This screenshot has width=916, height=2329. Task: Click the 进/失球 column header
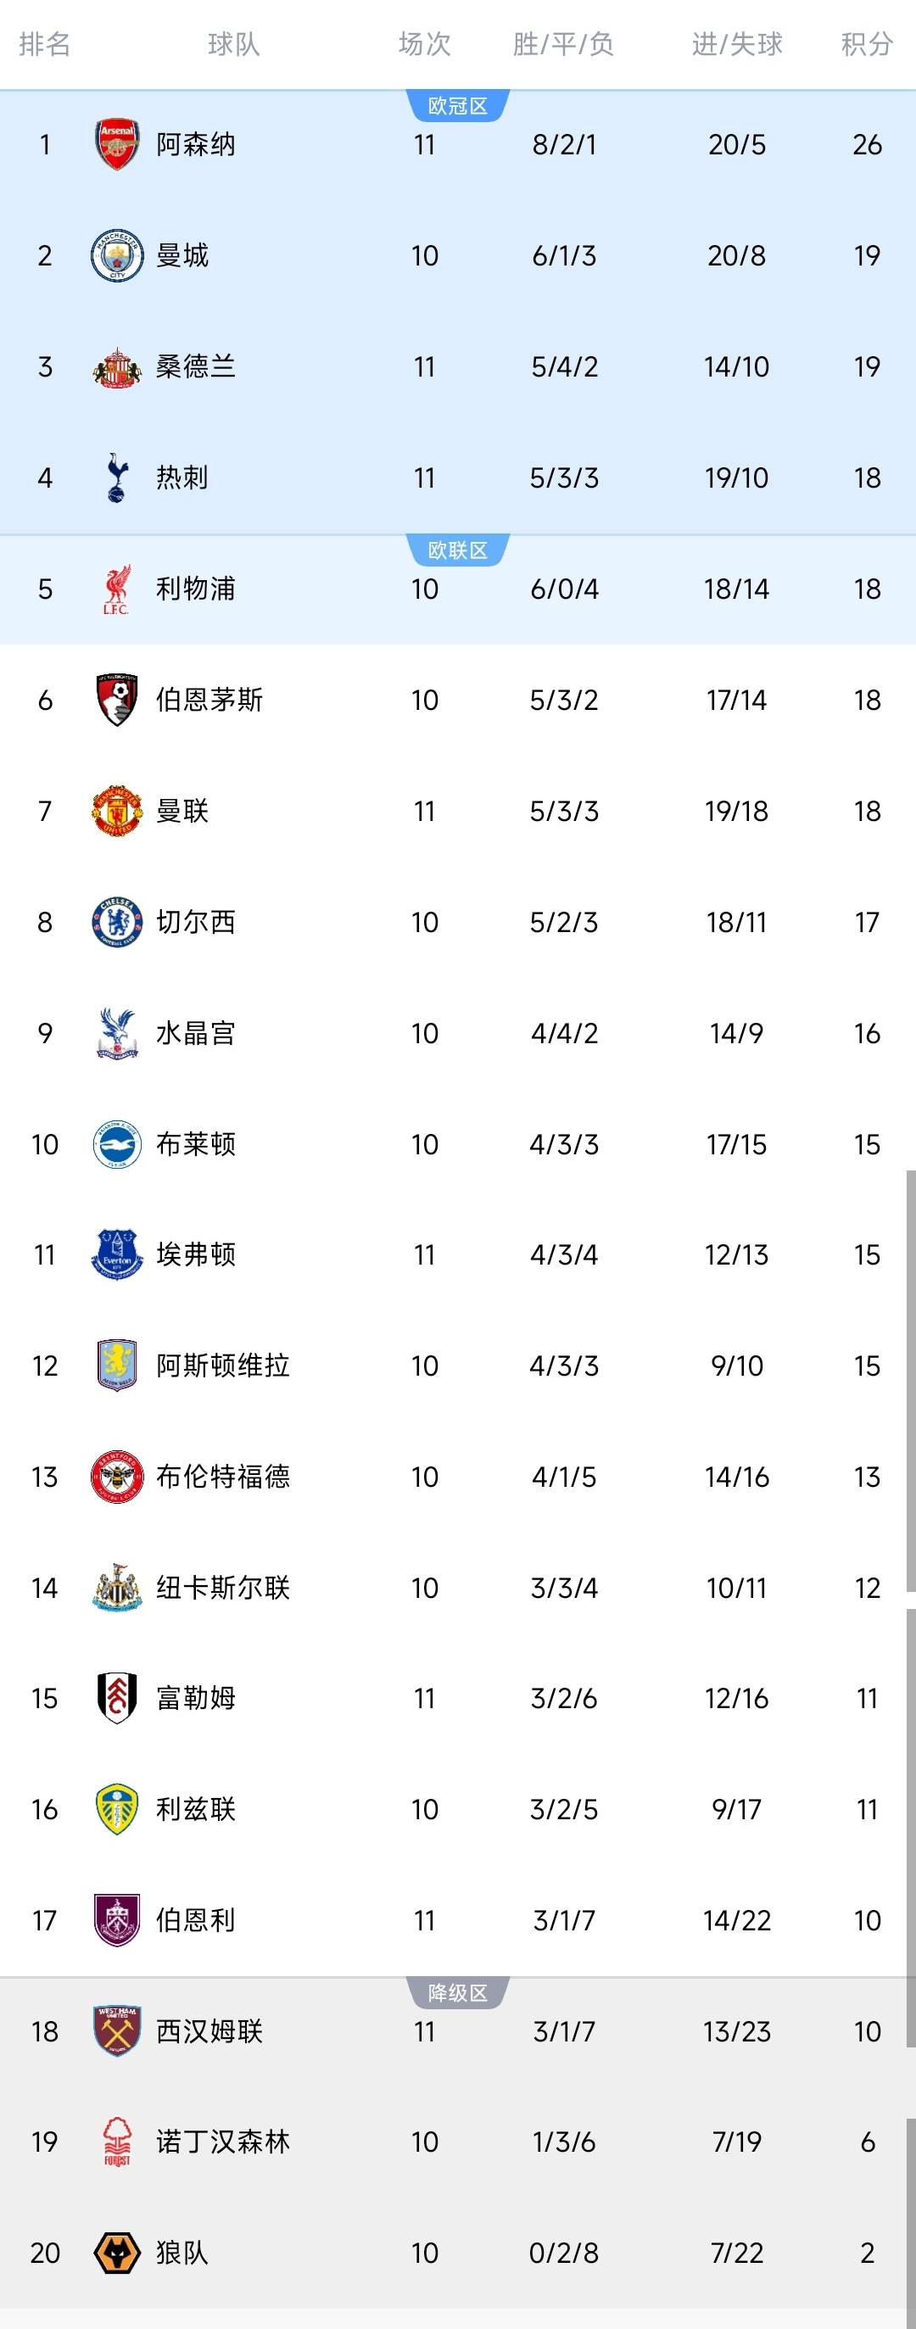click(736, 44)
